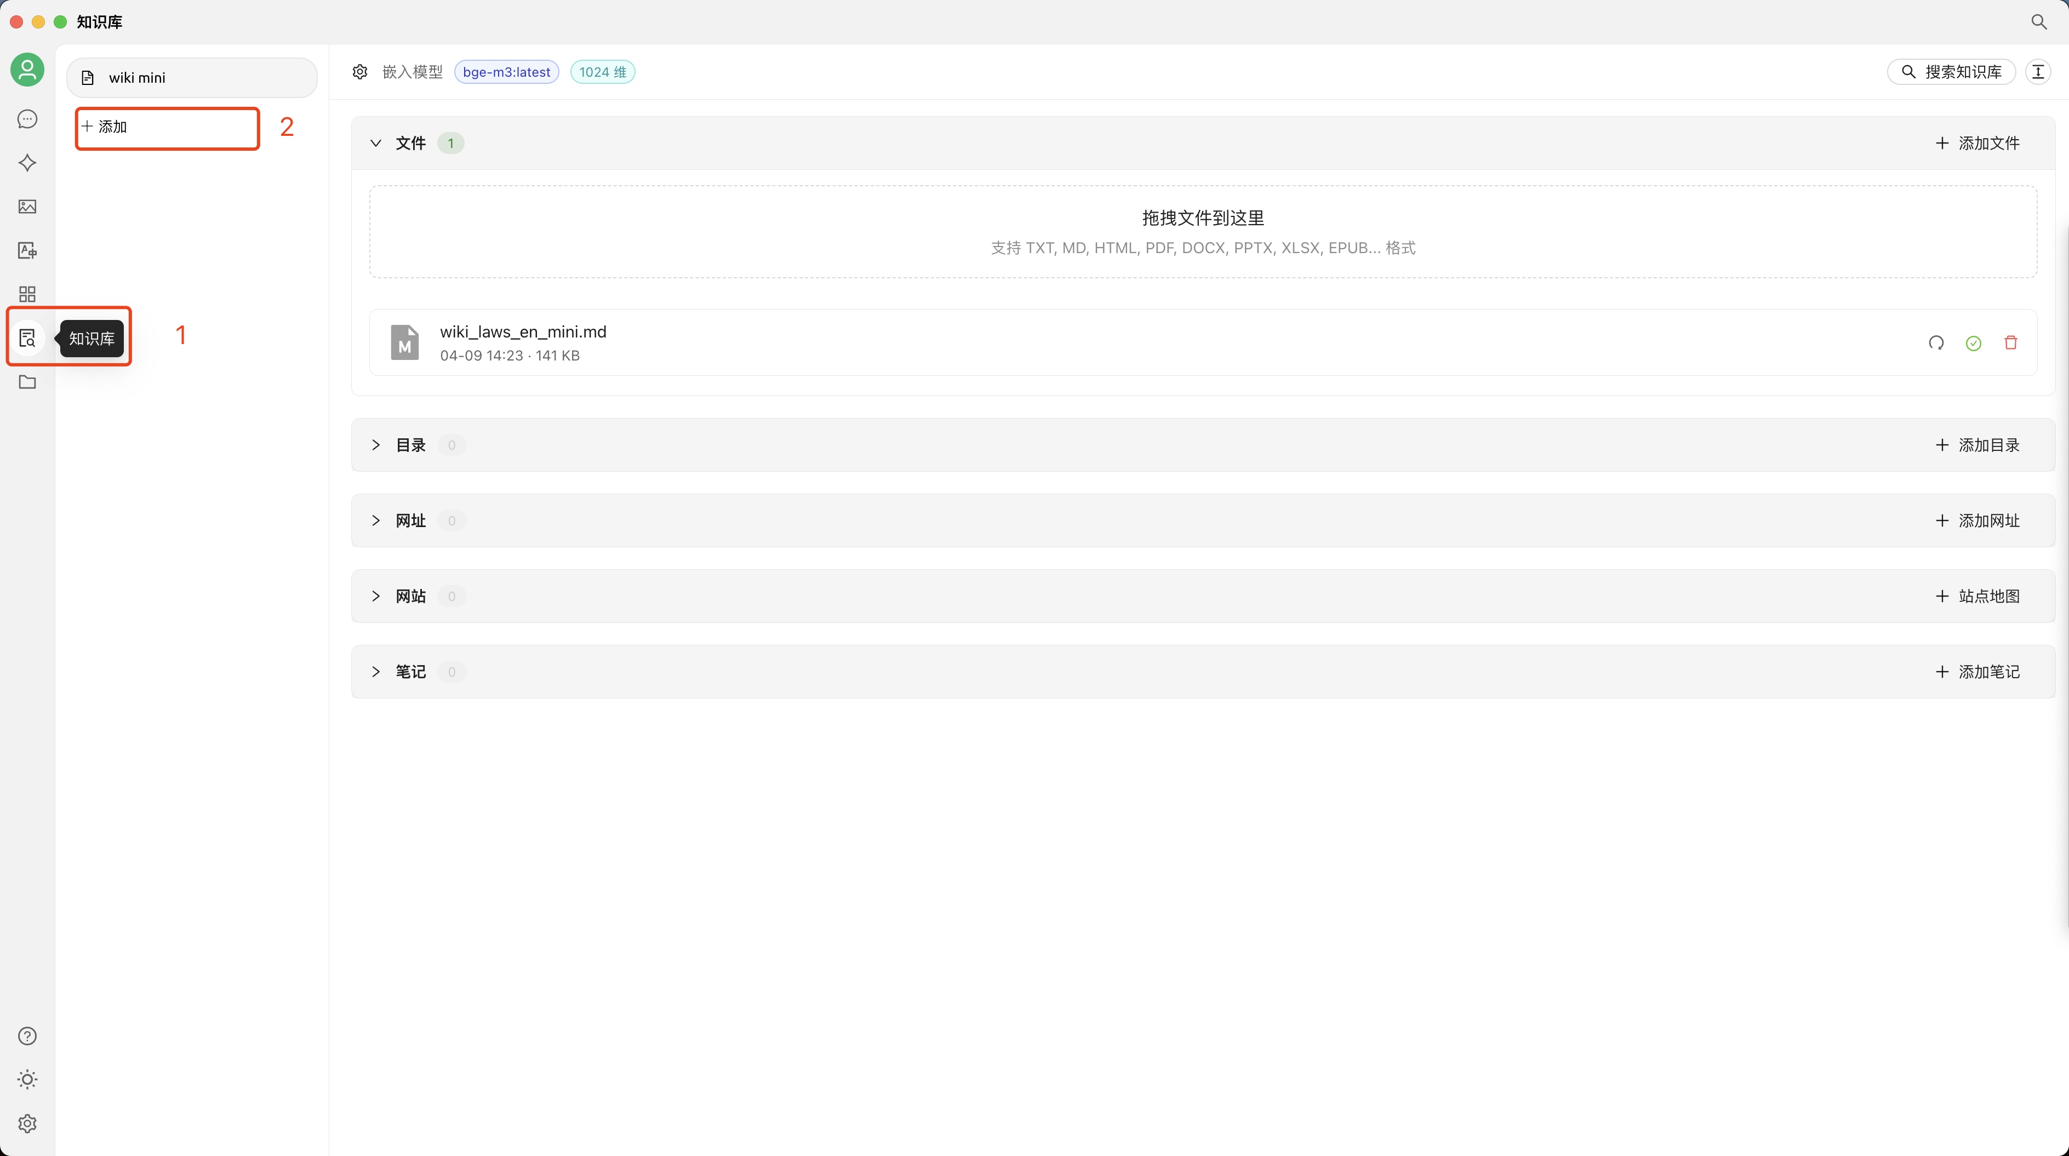Open the image painting sidebar icon
The width and height of the screenshot is (2069, 1156).
coord(27,207)
